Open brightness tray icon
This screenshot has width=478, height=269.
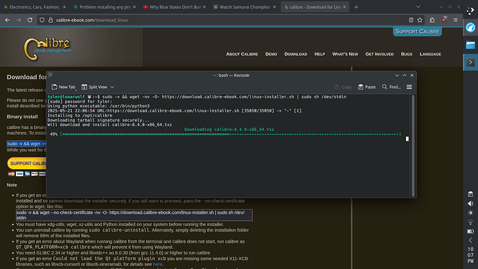tap(470, 213)
